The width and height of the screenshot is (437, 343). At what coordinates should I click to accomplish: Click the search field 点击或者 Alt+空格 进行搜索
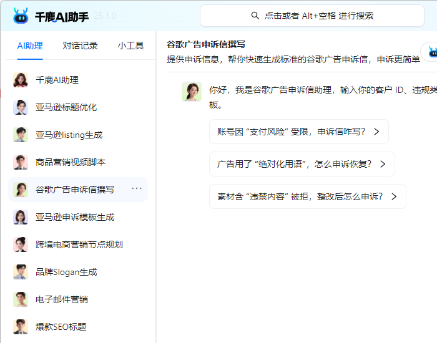[312, 16]
